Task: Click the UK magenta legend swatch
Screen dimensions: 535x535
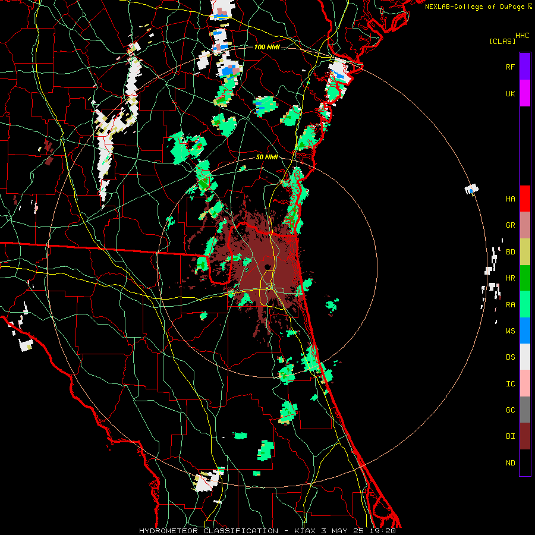Action: tap(525, 93)
